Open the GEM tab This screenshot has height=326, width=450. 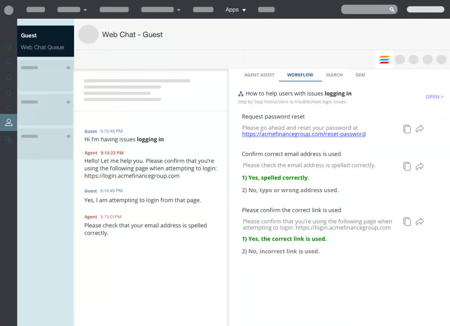pyautogui.click(x=360, y=75)
